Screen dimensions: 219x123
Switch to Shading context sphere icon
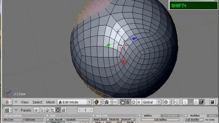(x=47, y=110)
